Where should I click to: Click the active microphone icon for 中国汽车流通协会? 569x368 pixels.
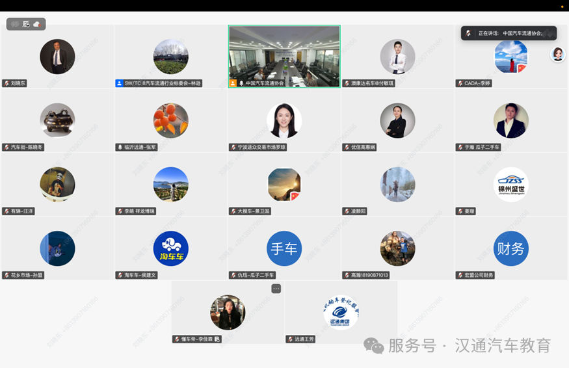[241, 83]
